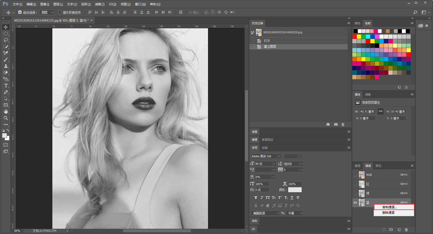
Task: Open the 滤镜 menu
Action: [x=100, y=4]
